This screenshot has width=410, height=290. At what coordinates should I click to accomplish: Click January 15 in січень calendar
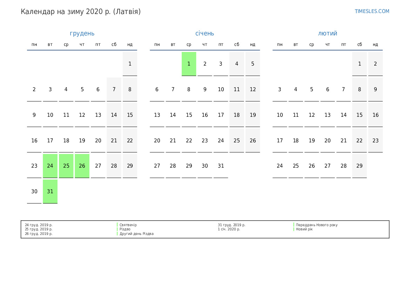[x=189, y=115]
